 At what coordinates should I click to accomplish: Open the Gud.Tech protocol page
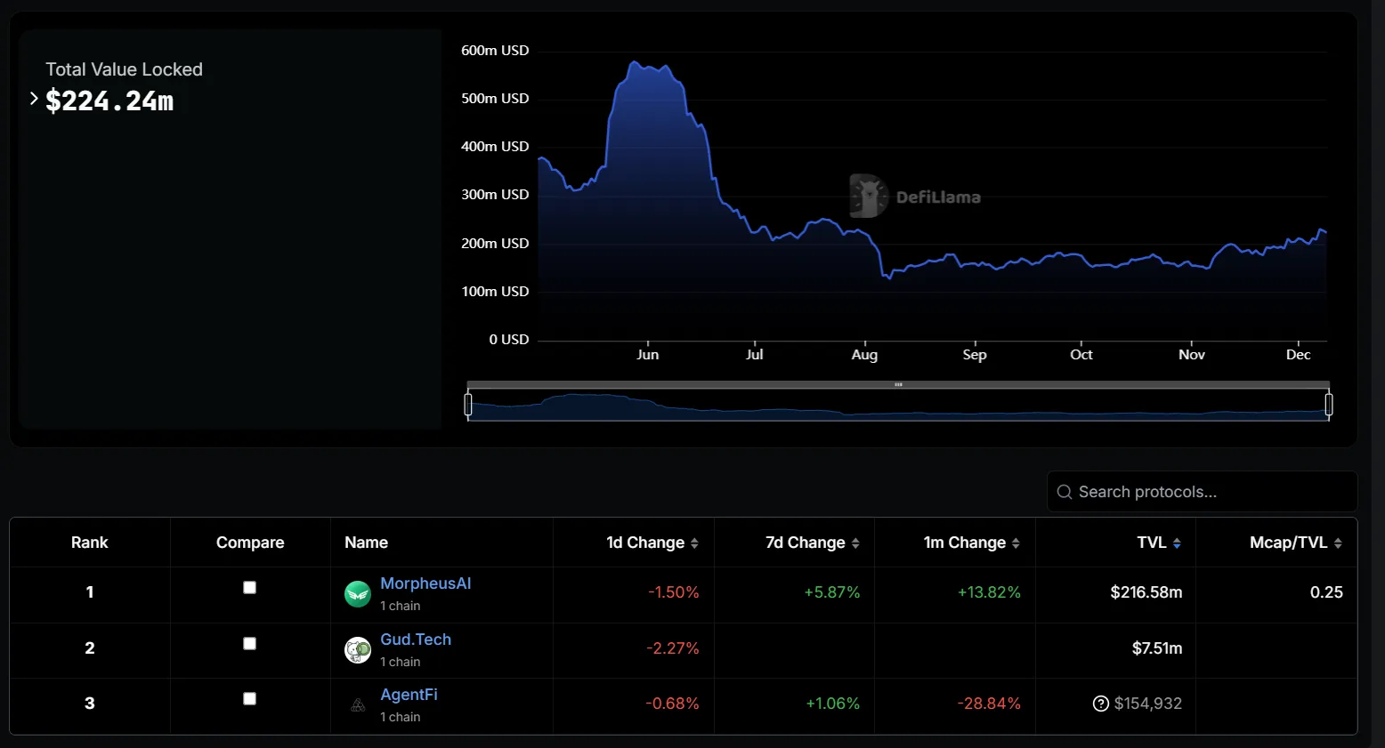click(416, 639)
